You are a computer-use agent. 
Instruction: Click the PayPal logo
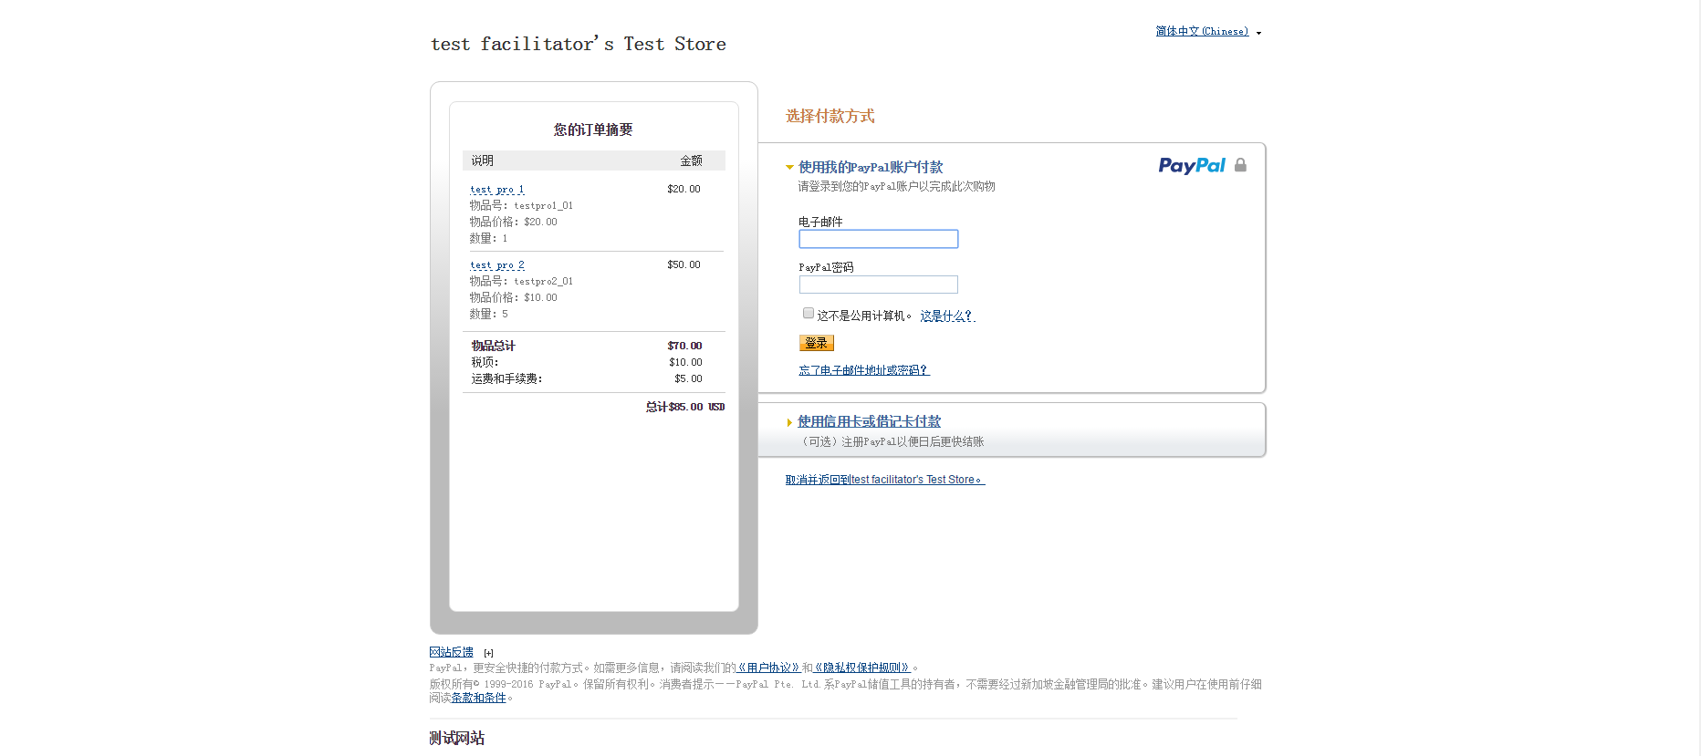point(1191,165)
